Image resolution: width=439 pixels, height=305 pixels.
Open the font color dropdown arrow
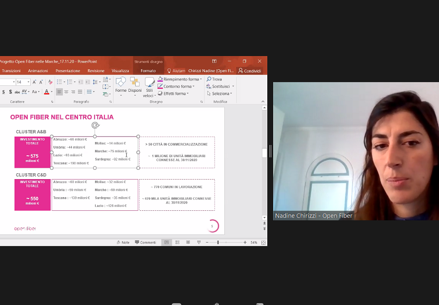click(52, 92)
